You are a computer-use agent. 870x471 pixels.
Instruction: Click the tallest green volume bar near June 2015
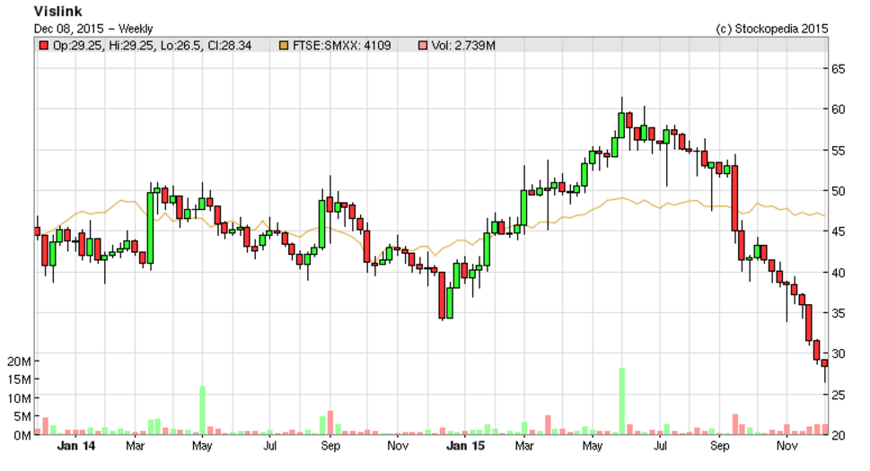point(622,401)
